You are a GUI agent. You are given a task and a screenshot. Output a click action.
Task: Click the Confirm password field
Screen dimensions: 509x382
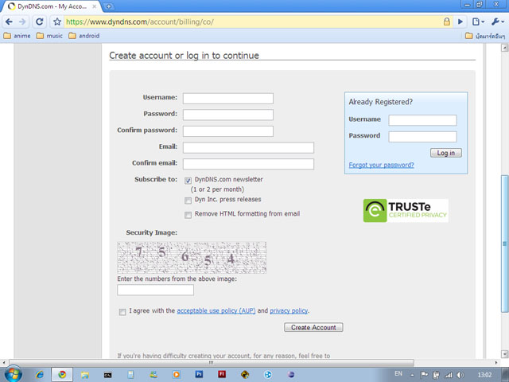pyautogui.click(x=228, y=131)
